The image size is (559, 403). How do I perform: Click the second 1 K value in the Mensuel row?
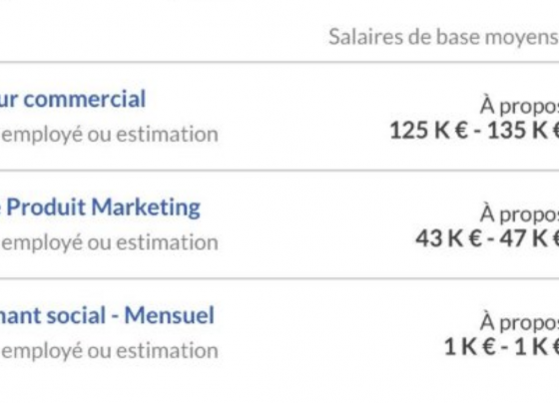pyautogui.click(x=536, y=346)
